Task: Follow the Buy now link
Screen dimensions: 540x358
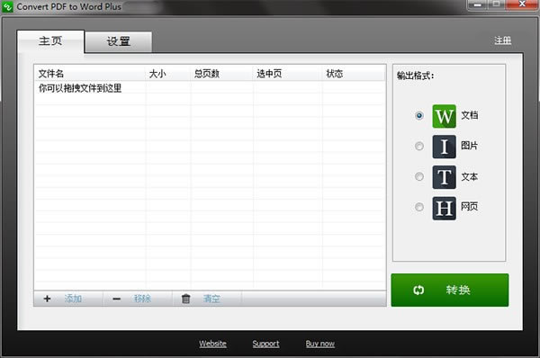Action: 319,344
